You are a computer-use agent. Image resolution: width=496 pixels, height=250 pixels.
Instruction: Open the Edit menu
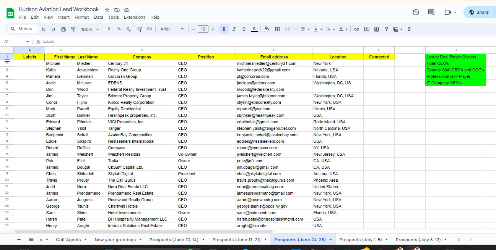35,17
